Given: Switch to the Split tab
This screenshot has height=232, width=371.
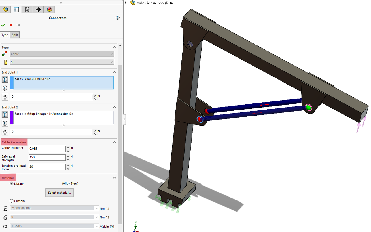Looking at the screenshot, I should (x=15, y=35).
